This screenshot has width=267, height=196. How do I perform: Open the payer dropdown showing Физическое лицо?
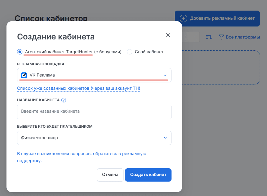click(94, 138)
